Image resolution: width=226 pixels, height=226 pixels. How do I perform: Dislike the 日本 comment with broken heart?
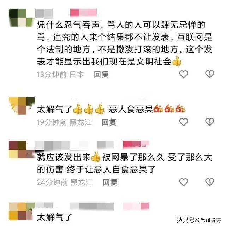[209, 74]
